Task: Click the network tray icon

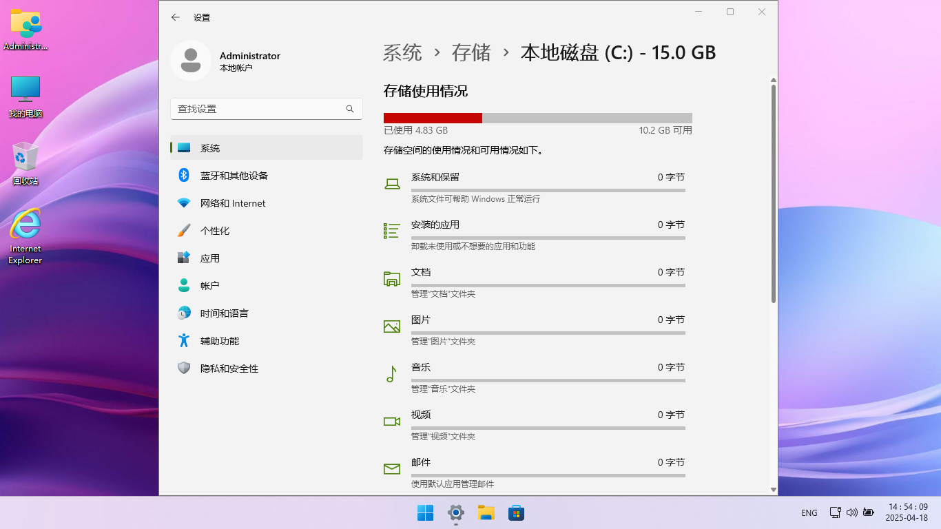Action: point(835,512)
